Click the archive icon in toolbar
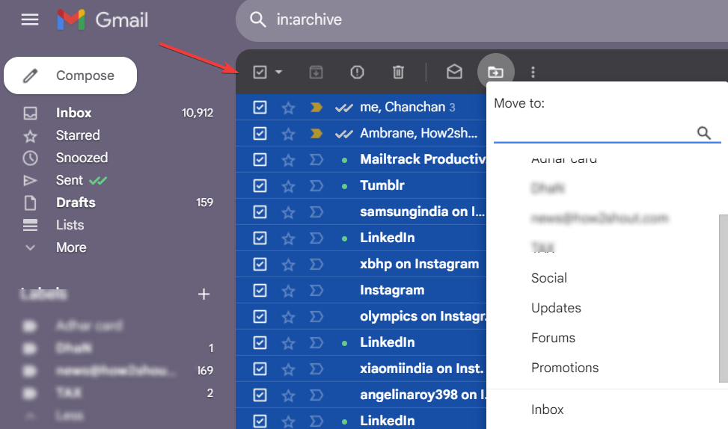The height and width of the screenshot is (429, 728). [x=316, y=72]
